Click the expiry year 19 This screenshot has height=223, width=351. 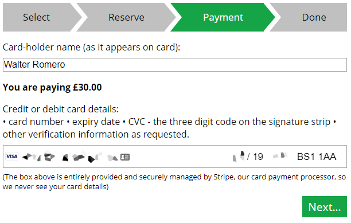[258, 157]
